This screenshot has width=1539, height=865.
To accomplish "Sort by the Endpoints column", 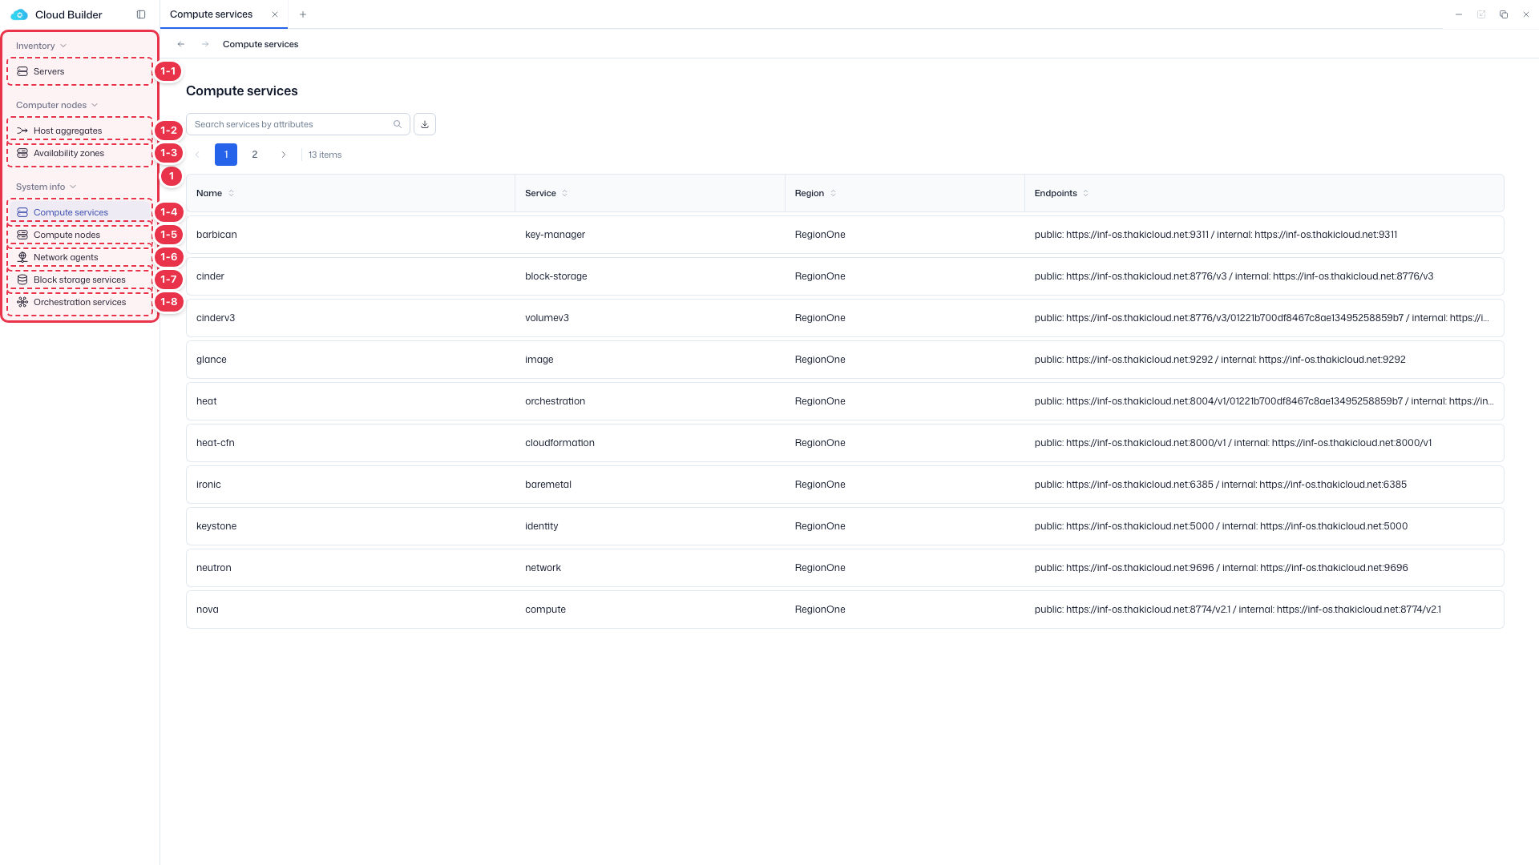I will [x=1086, y=193].
